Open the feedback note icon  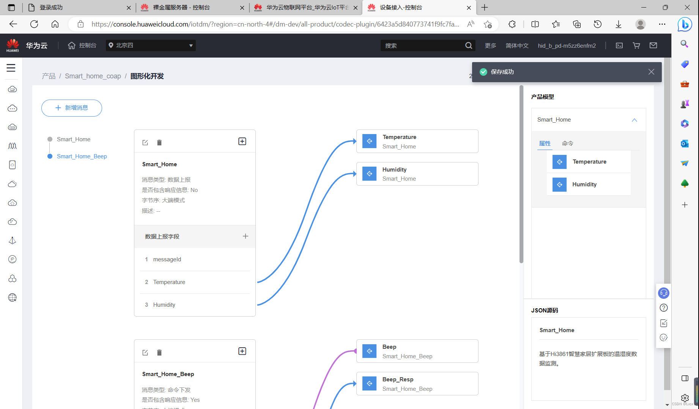pos(664,323)
